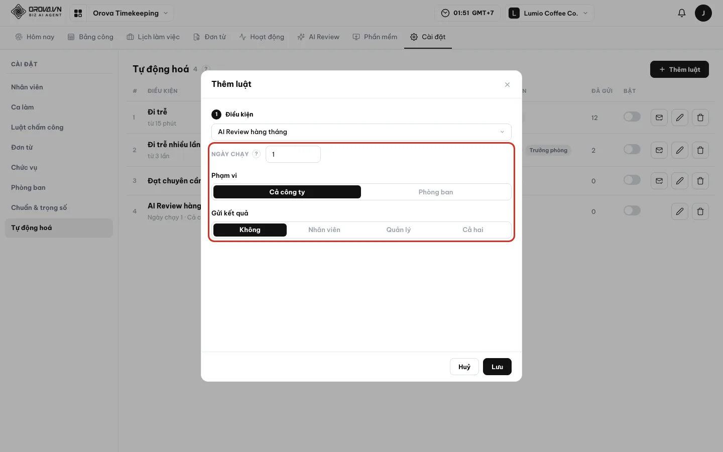Select the Cài đặt tab

[428, 37]
